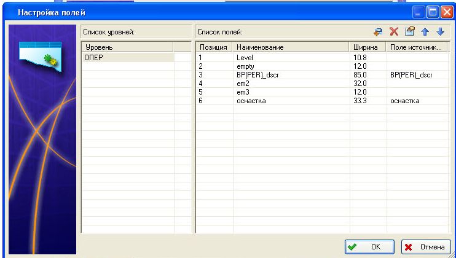Move field down with blue arrow

click(x=440, y=32)
